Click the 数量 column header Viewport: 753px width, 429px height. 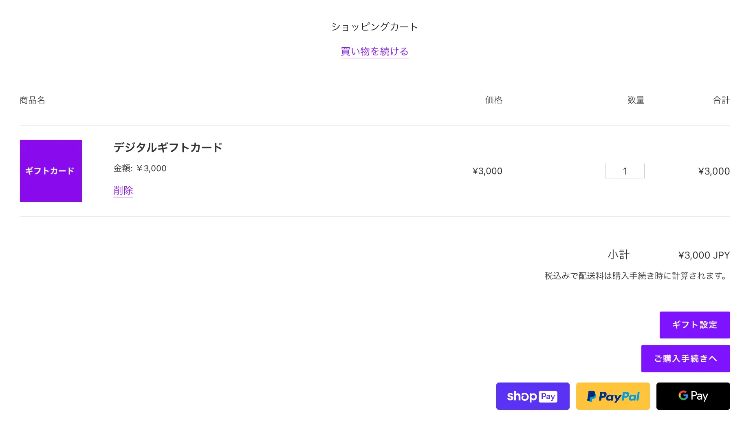click(x=636, y=100)
